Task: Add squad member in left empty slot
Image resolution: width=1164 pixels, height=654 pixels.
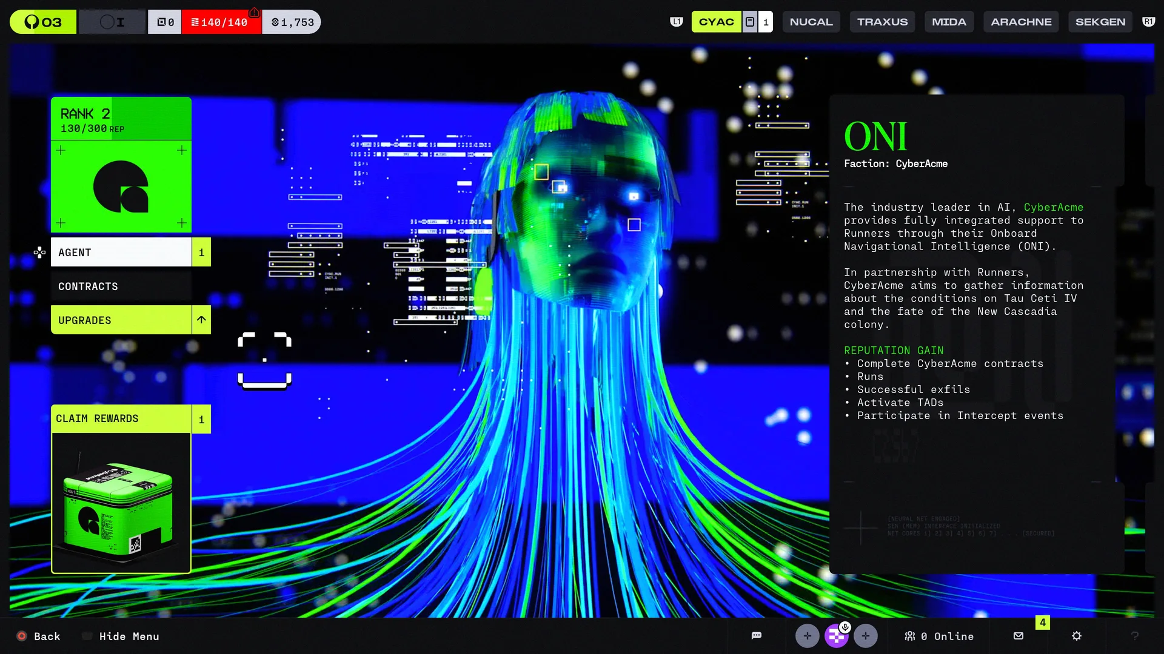Action: [x=807, y=636]
